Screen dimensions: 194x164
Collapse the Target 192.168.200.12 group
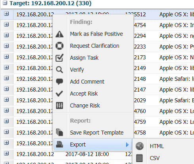[5, 3]
